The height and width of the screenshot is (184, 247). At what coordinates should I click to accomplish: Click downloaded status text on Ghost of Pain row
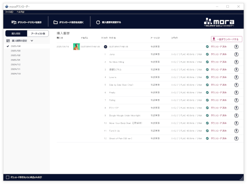coord(219,139)
